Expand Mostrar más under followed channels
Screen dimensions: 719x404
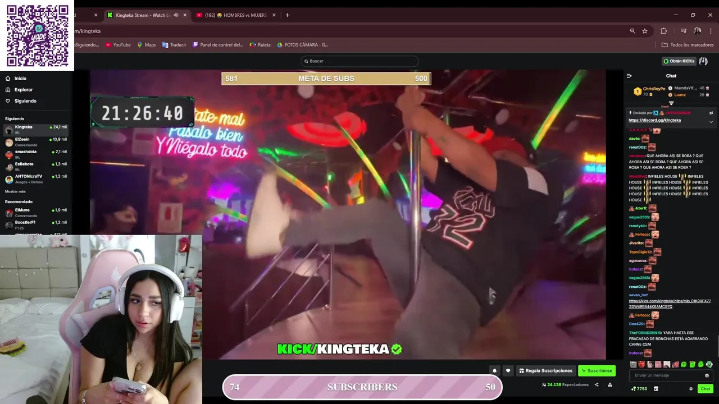click(x=15, y=191)
